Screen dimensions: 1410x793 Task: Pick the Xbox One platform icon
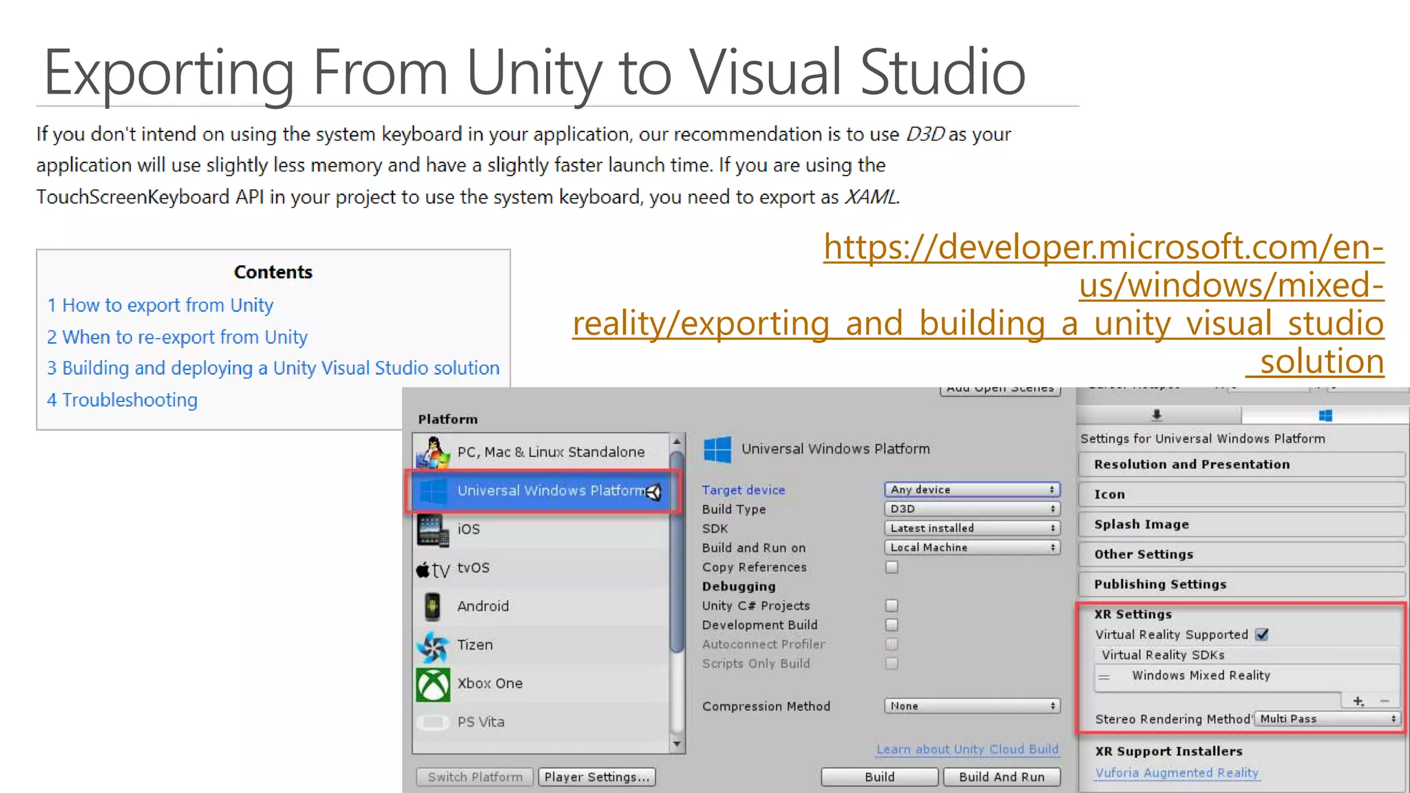pyautogui.click(x=433, y=684)
